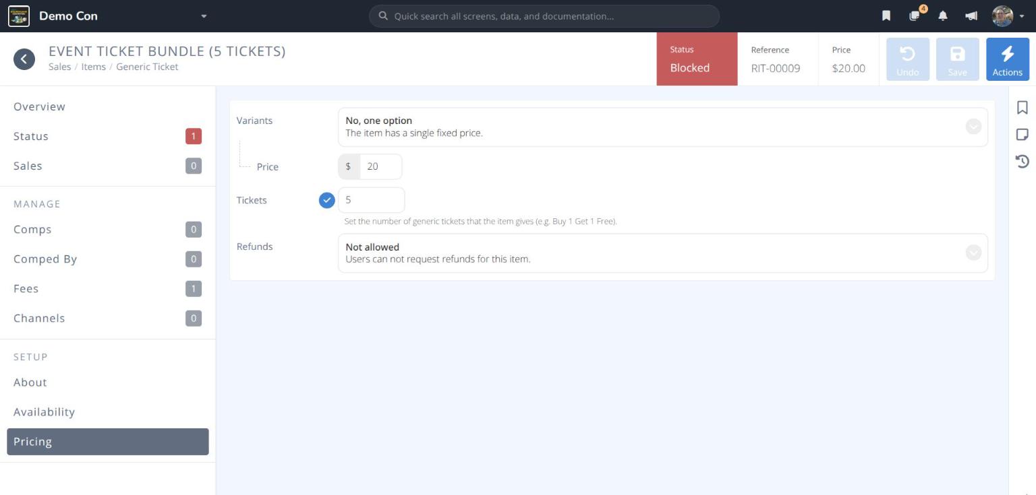Viewport: 1036px width, 495px height.
Task: Click the Demo Con logo icon
Action: (19, 15)
